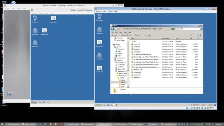Click New folder button
The width and height of the screenshot is (224, 126).
point(148,35)
